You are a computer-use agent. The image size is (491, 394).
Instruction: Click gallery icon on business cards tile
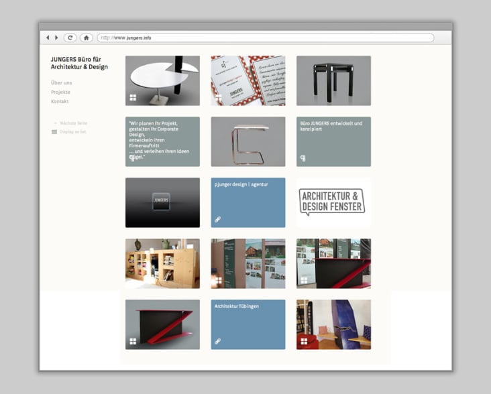[218, 98]
